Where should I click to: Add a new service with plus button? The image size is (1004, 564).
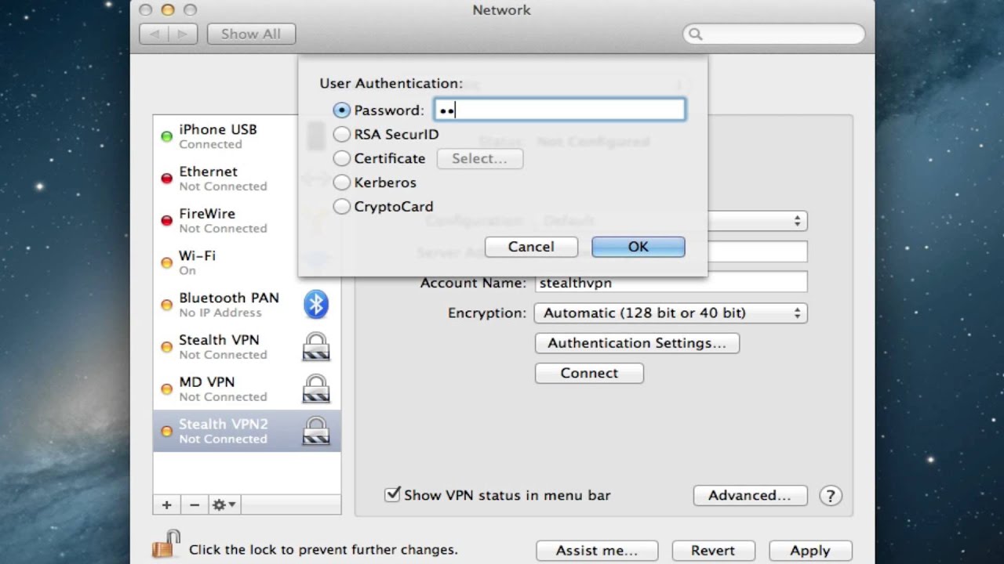tap(166, 505)
